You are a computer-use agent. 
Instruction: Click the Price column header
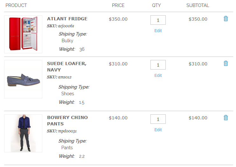[118, 5]
